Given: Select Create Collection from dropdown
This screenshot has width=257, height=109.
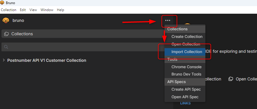Looking at the screenshot, I should click(185, 37).
